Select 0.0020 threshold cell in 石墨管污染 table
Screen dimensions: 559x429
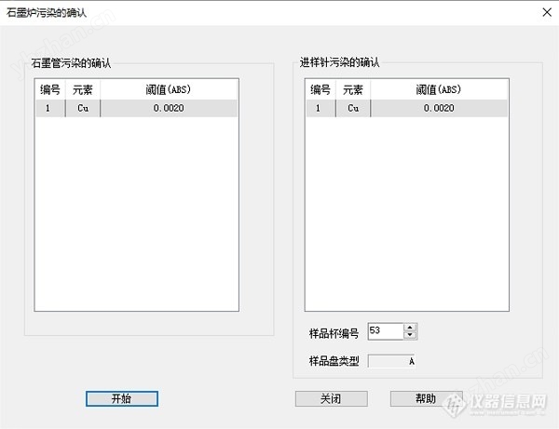(x=169, y=108)
